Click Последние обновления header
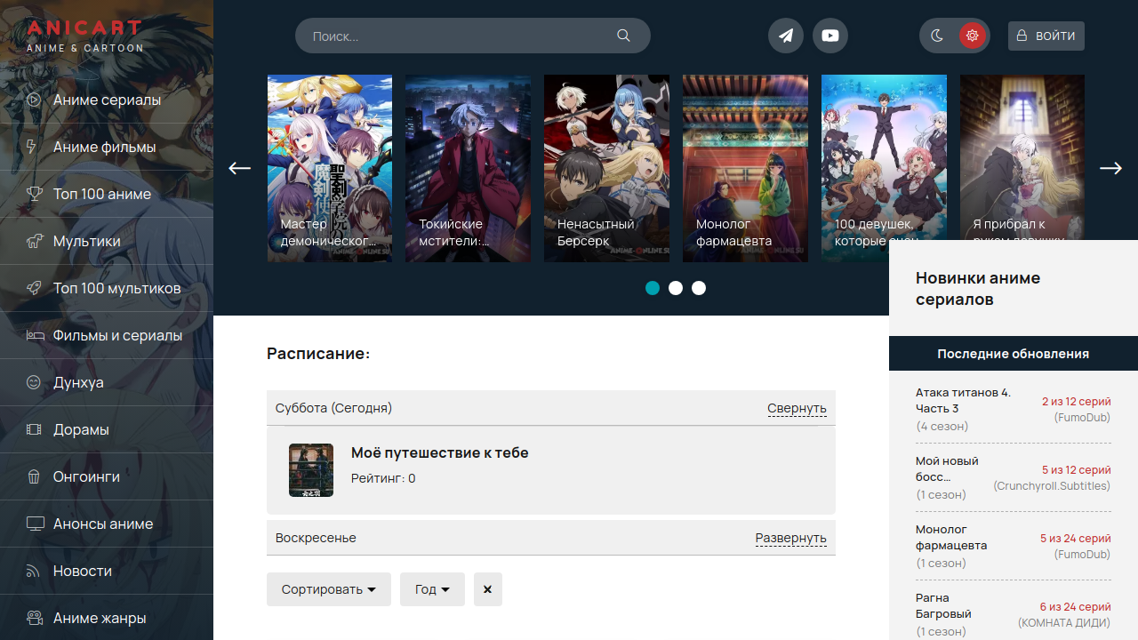1138x640 pixels. (1014, 354)
